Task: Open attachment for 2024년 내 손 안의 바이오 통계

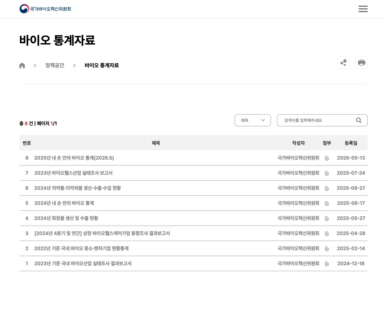Action: coord(327,203)
